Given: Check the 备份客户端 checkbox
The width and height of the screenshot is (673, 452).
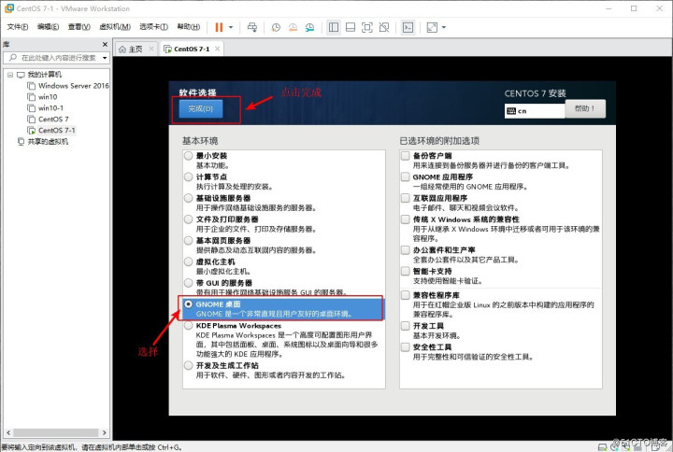Looking at the screenshot, I should [x=405, y=155].
